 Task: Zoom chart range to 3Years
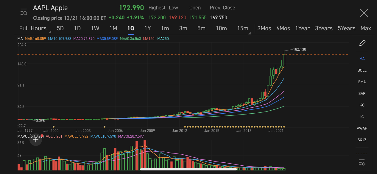click(x=324, y=29)
